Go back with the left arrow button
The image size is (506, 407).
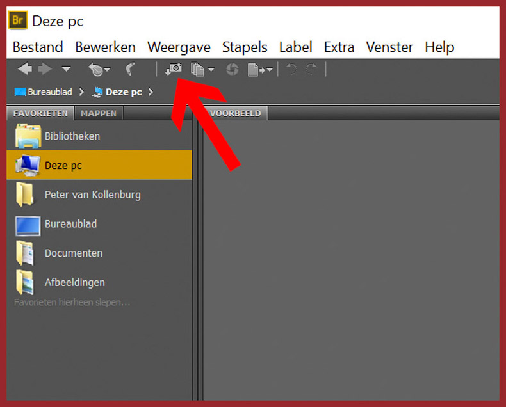point(25,69)
